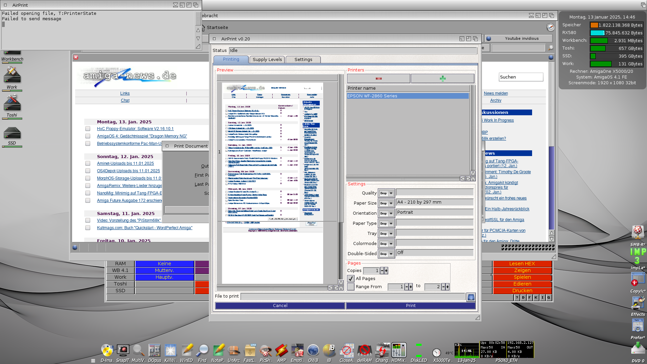Check box beside OS4Depot-Uploads item
The width and height of the screenshot is (647, 364).
pyautogui.click(x=88, y=171)
